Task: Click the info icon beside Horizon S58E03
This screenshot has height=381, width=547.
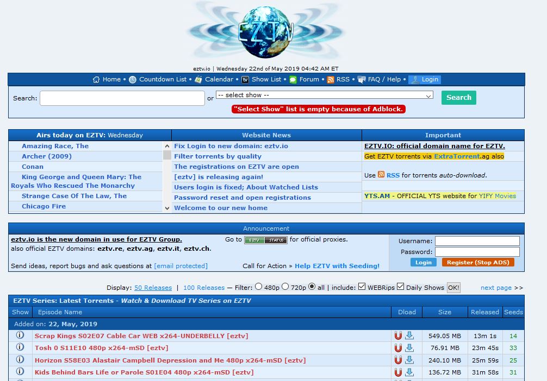Action: coord(20,360)
